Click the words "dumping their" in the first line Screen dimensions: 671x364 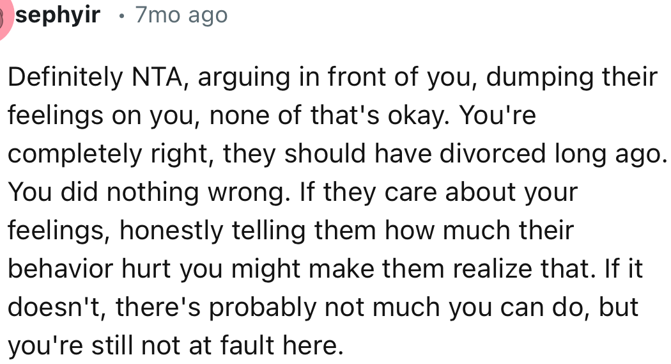point(574,77)
